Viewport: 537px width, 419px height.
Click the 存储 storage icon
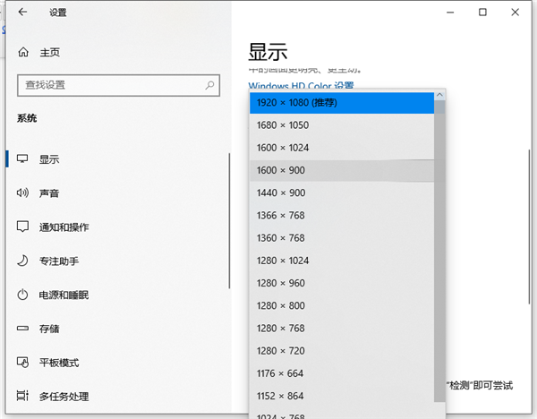[x=22, y=329]
